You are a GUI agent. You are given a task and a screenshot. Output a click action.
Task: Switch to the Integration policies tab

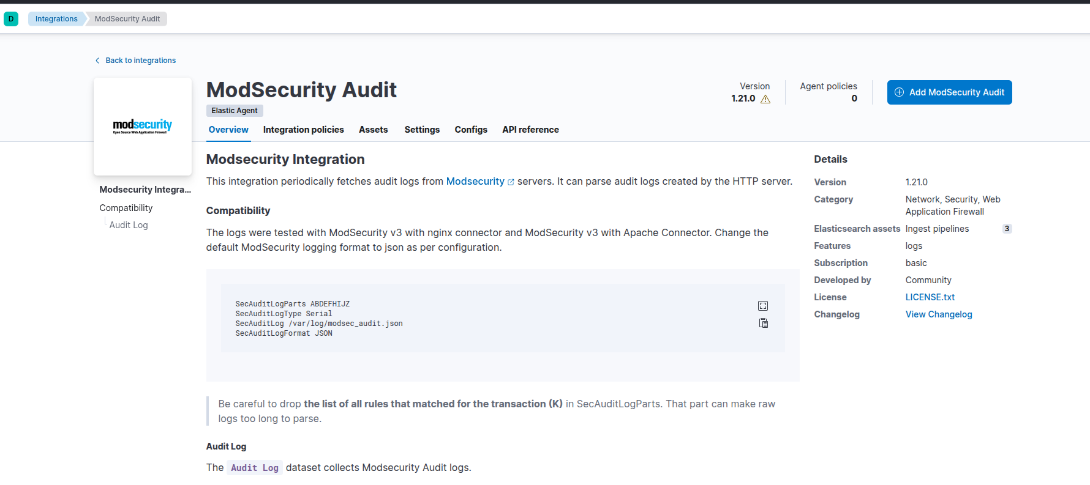click(303, 130)
